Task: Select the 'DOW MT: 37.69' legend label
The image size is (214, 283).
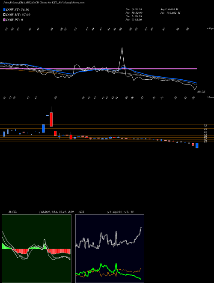Action: 18,15
